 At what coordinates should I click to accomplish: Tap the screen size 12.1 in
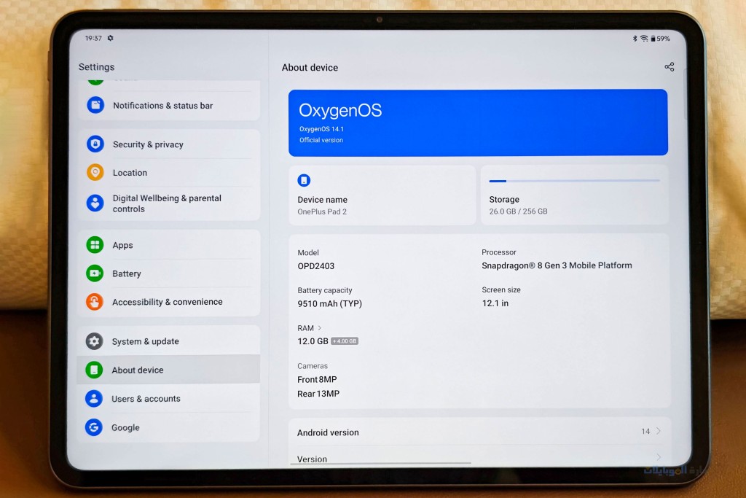(495, 303)
